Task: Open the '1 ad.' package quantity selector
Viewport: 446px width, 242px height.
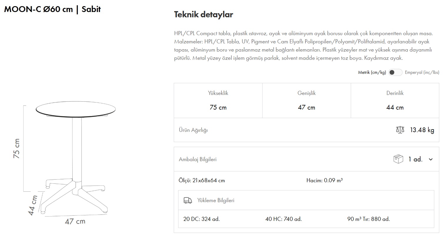Action: click(x=415, y=159)
